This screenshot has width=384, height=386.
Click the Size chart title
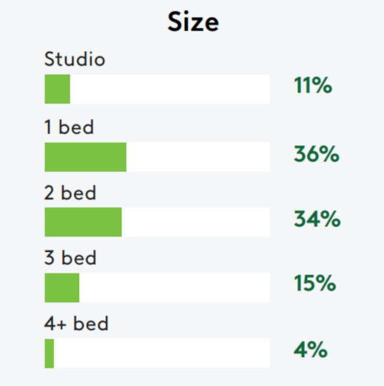[x=193, y=22]
